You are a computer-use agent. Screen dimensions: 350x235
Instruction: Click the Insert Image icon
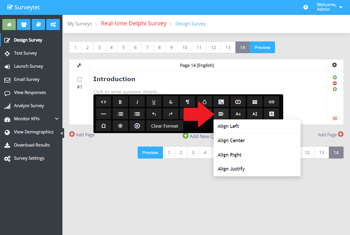coord(221,102)
